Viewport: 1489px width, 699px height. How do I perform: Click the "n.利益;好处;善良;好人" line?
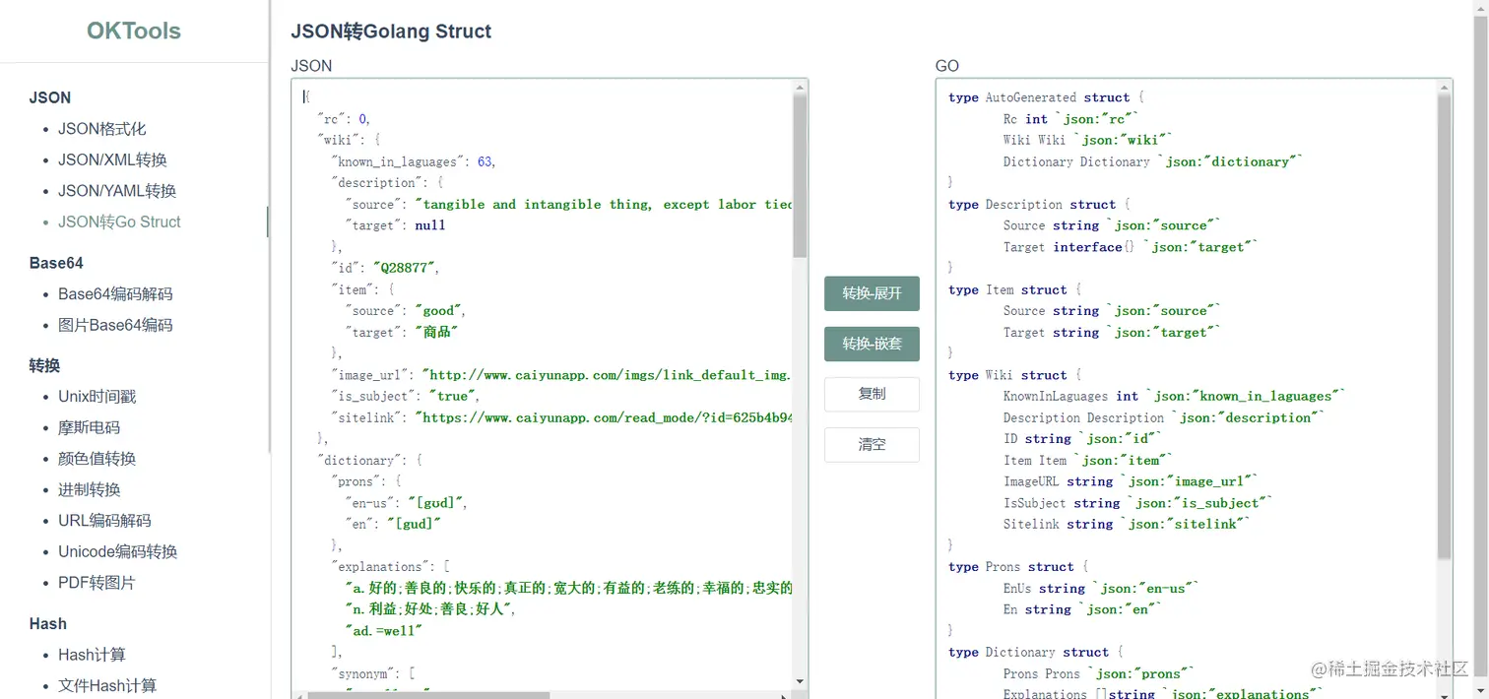(430, 609)
